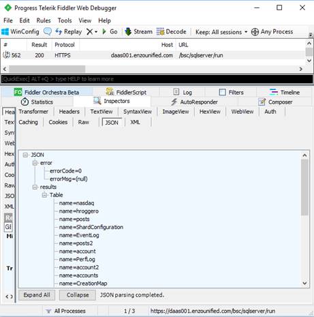Collapse the error tree node
Screen dimensions: 314x317
coord(35,163)
